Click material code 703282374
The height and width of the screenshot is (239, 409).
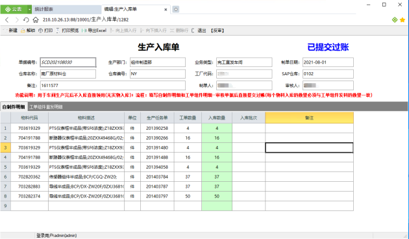(29, 196)
